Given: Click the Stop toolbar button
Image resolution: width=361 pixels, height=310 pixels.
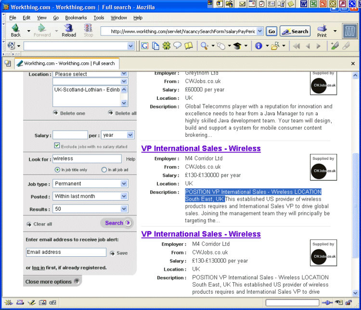Looking at the screenshot, I should pos(88,31).
